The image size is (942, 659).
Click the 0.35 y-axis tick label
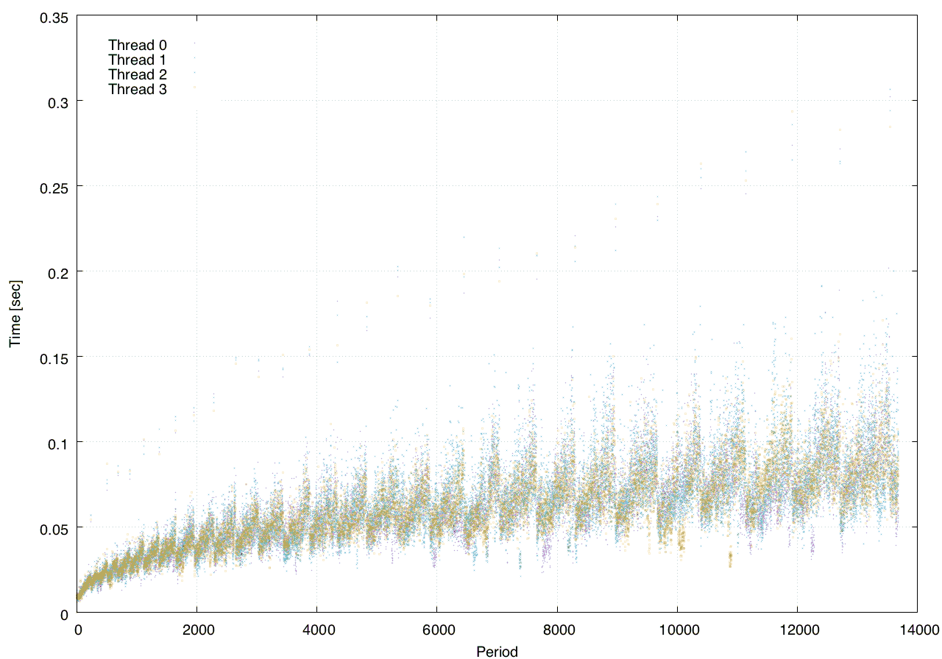tap(54, 17)
